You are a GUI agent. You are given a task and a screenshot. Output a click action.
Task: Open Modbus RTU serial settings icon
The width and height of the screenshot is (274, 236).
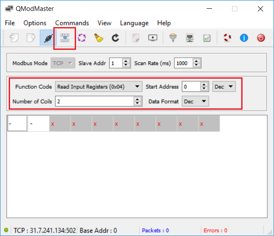[x=173, y=38]
